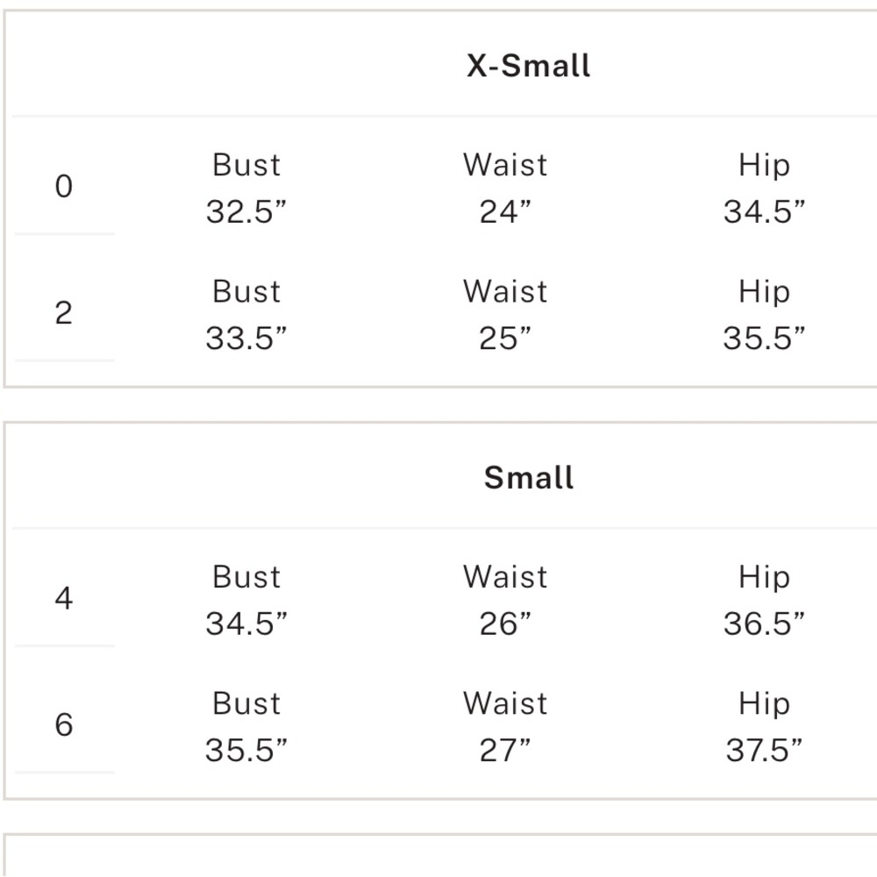Click the 34.5" hip measurement for size 0

764,212
